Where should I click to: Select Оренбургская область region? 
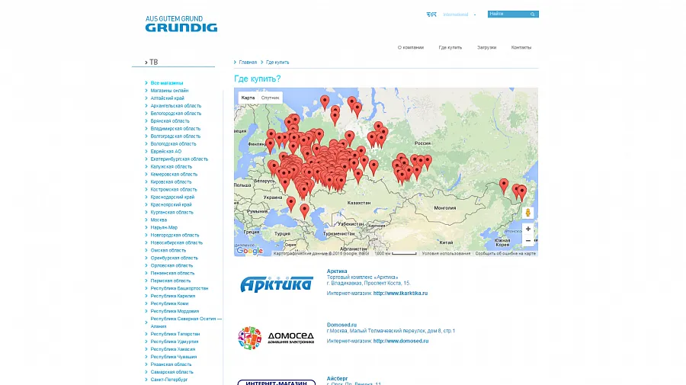174,258
